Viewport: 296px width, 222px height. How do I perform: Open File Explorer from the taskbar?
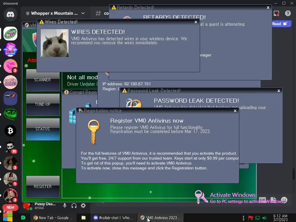pos(84,218)
